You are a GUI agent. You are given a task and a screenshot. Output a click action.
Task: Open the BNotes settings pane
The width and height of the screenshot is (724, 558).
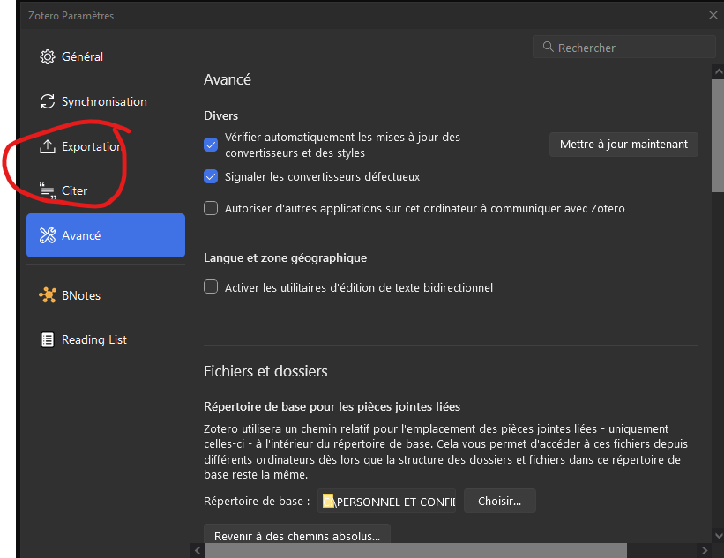tap(106, 295)
